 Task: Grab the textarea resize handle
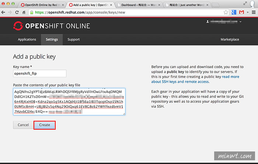[x=124, y=114]
